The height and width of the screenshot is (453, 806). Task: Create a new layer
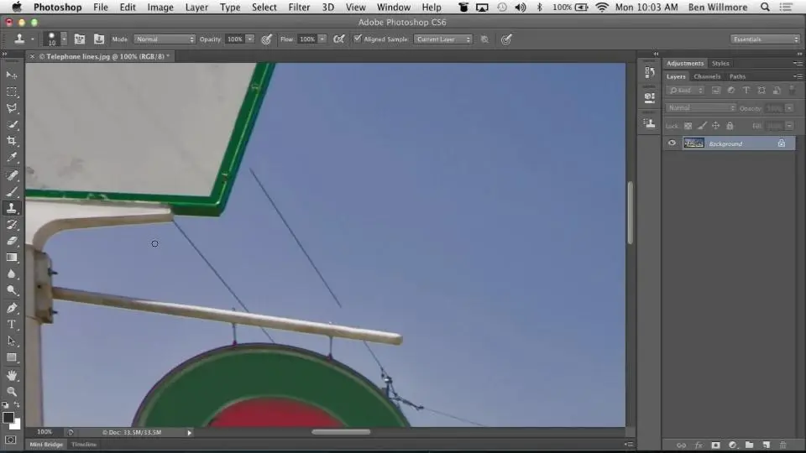766,445
